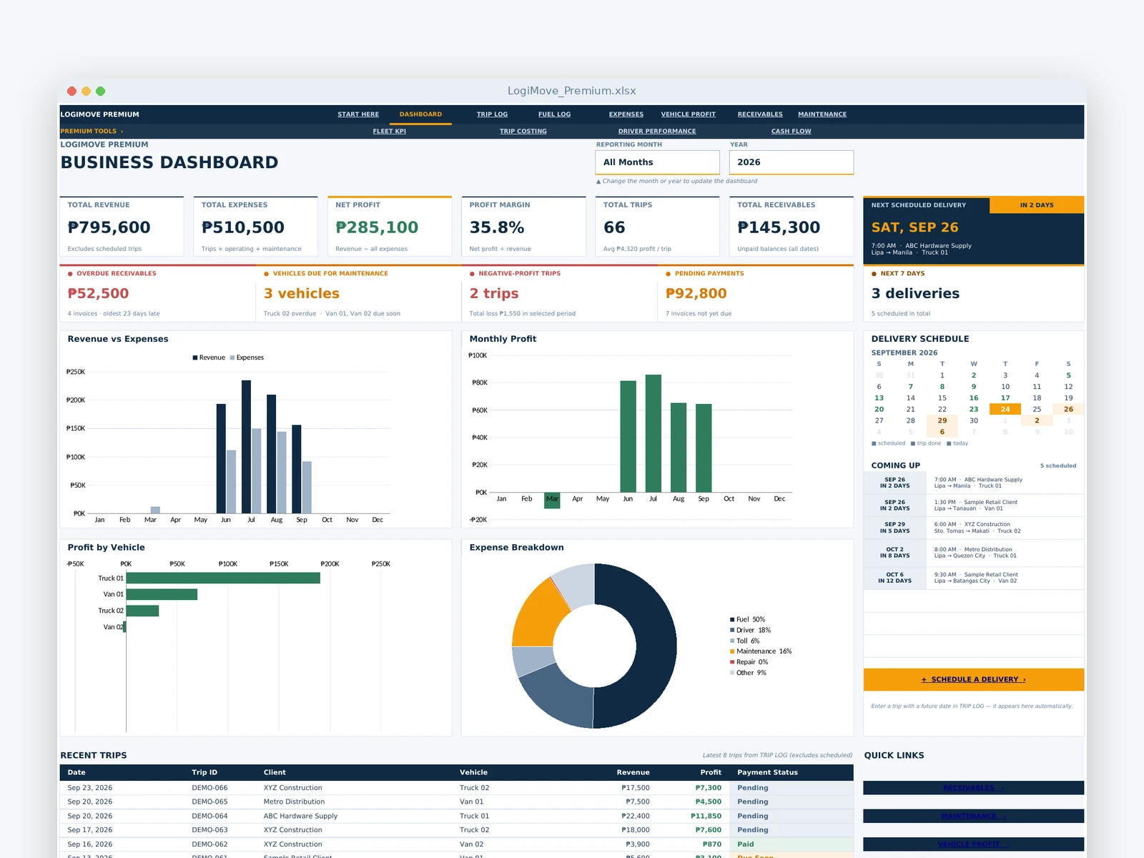
Task: Select the Pending Payments amount ₱92,800
Action: click(x=696, y=294)
